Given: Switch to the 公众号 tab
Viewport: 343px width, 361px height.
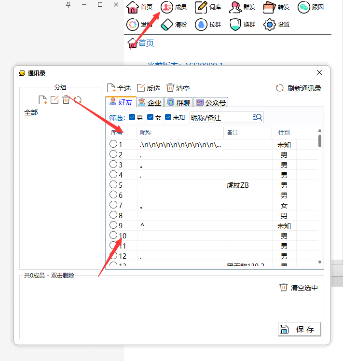Looking at the screenshot, I should [210, 102].
